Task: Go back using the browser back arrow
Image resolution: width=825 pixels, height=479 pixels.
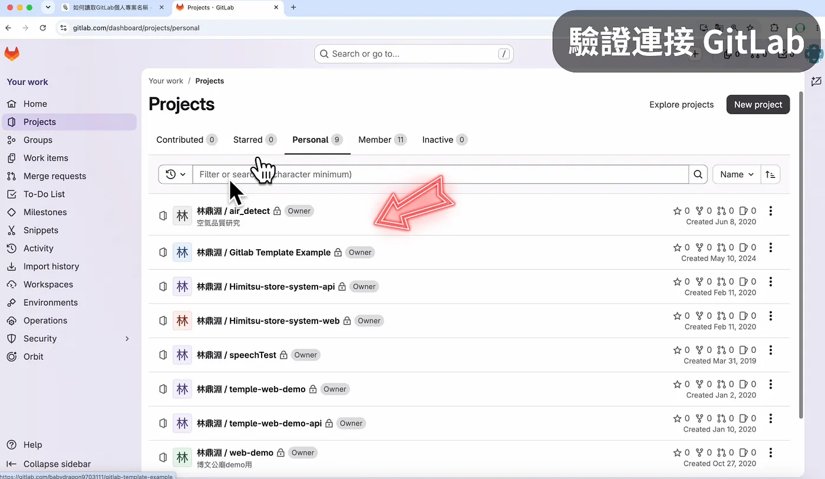Action: (x=8, y=28)
